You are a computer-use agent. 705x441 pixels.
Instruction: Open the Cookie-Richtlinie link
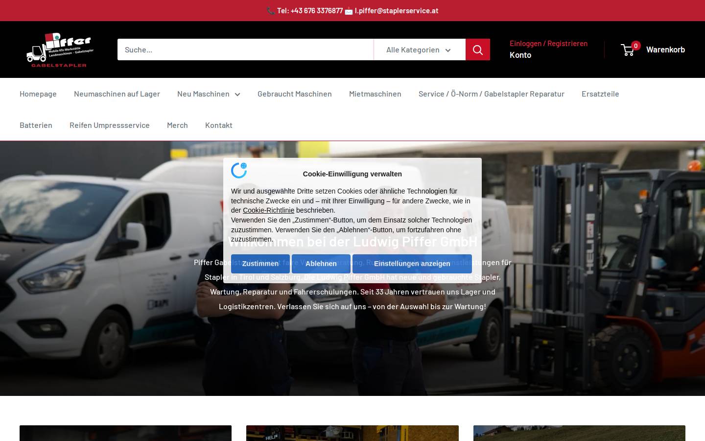[x=268, y=210]
